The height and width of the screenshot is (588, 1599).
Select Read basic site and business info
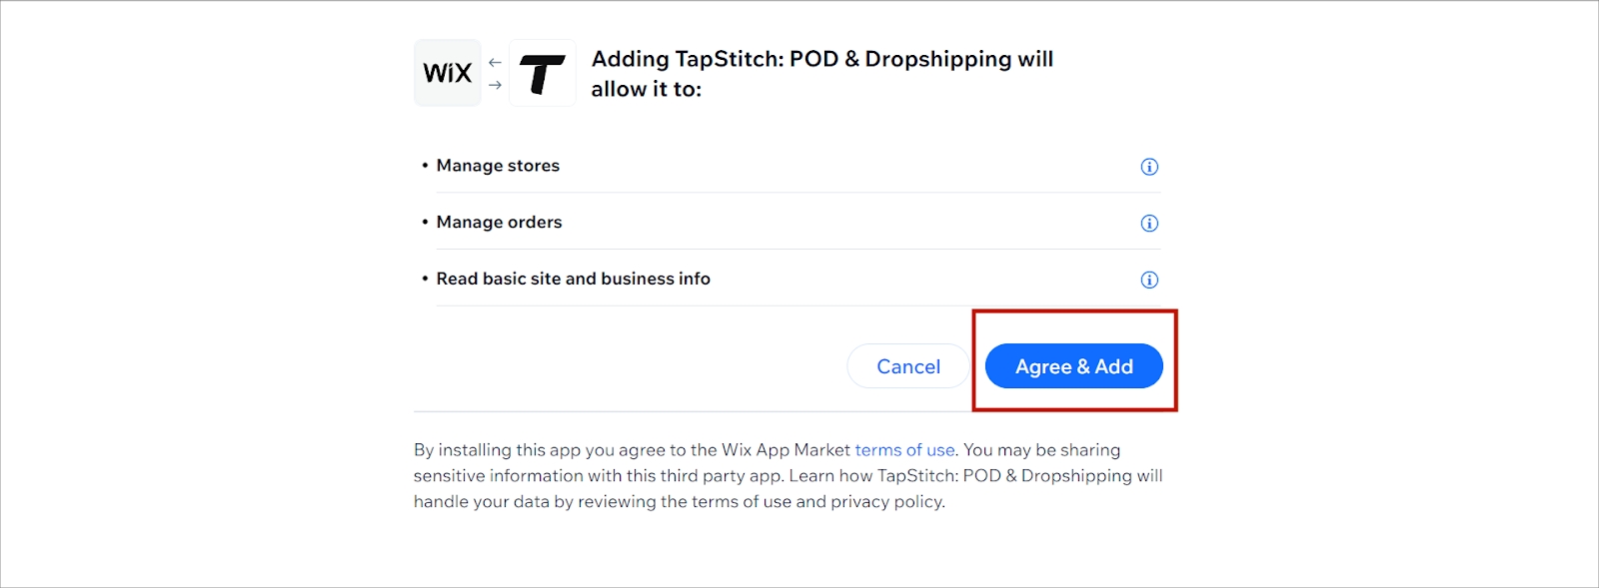click(x=573, y=279)
